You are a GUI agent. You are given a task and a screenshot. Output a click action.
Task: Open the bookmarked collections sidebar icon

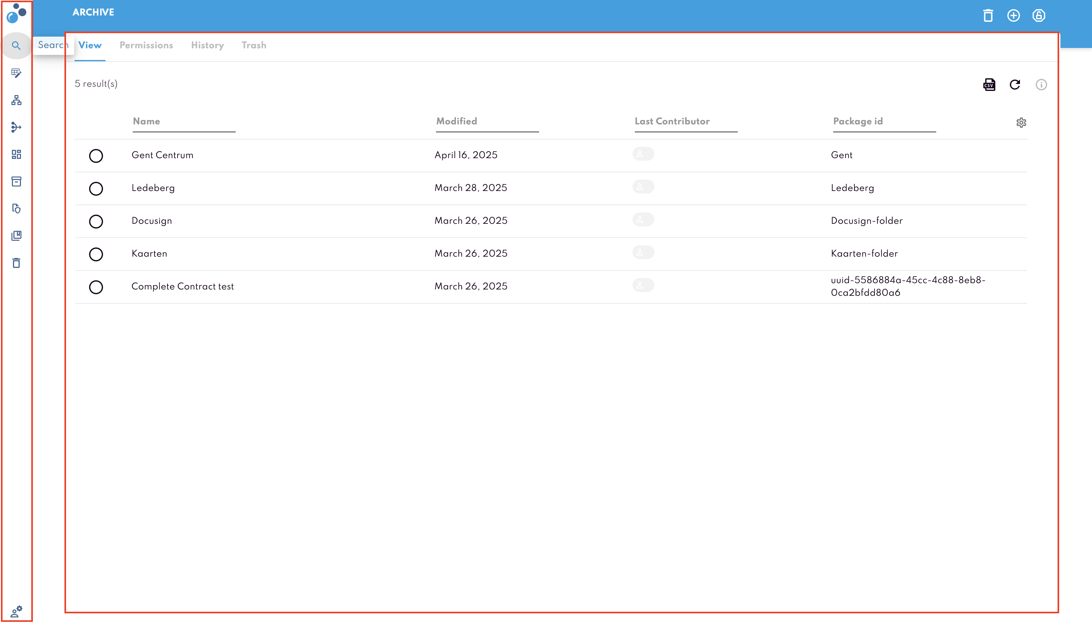16,236
